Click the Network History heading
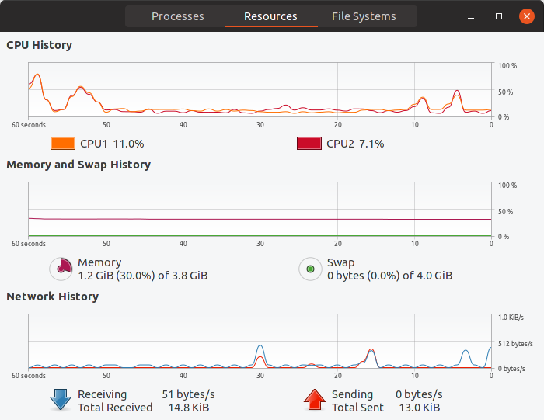The height and width of the screenshot is (420, 544). [x=53, y=297]
